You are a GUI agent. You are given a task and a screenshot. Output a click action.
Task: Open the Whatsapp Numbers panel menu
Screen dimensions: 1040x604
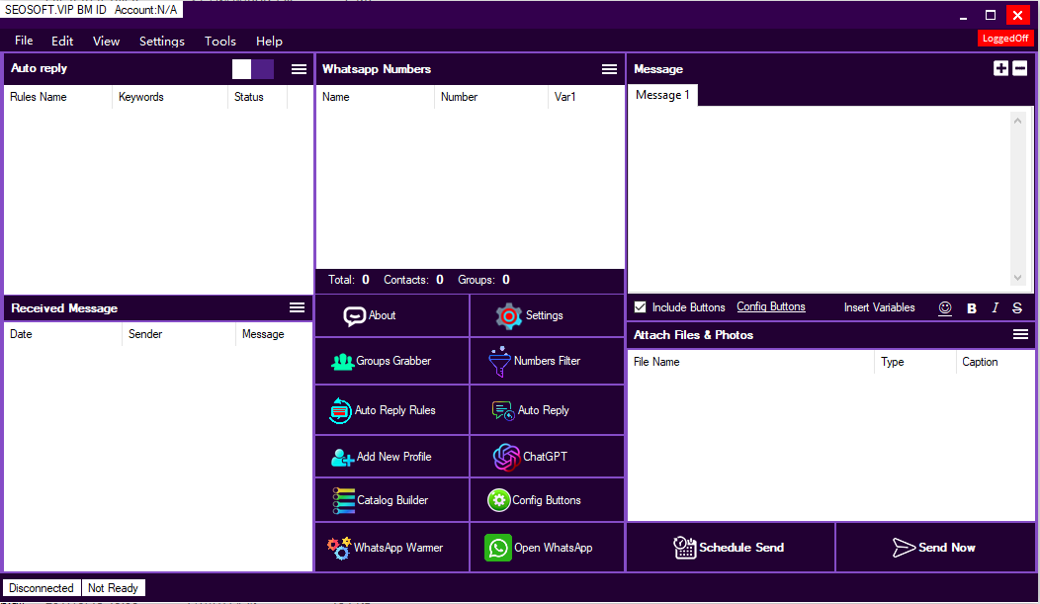(x=610, y=69)
